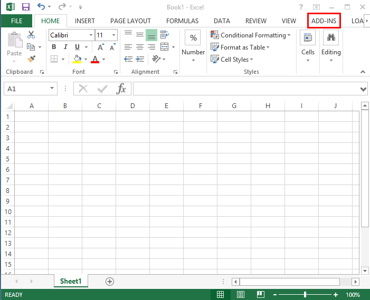Save the workbook using the floppy disk icon
The height and width of the screenshot is (300, 370).
point(25,7)
